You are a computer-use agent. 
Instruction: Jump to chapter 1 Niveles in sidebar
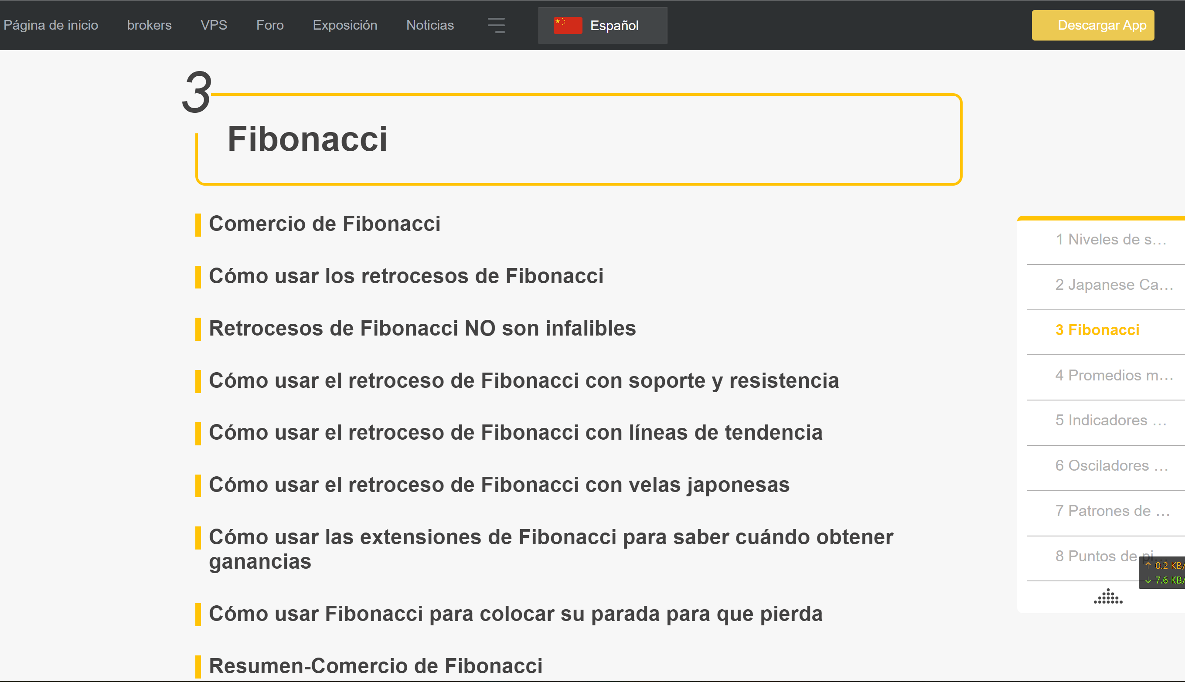tap(1110, 240)
